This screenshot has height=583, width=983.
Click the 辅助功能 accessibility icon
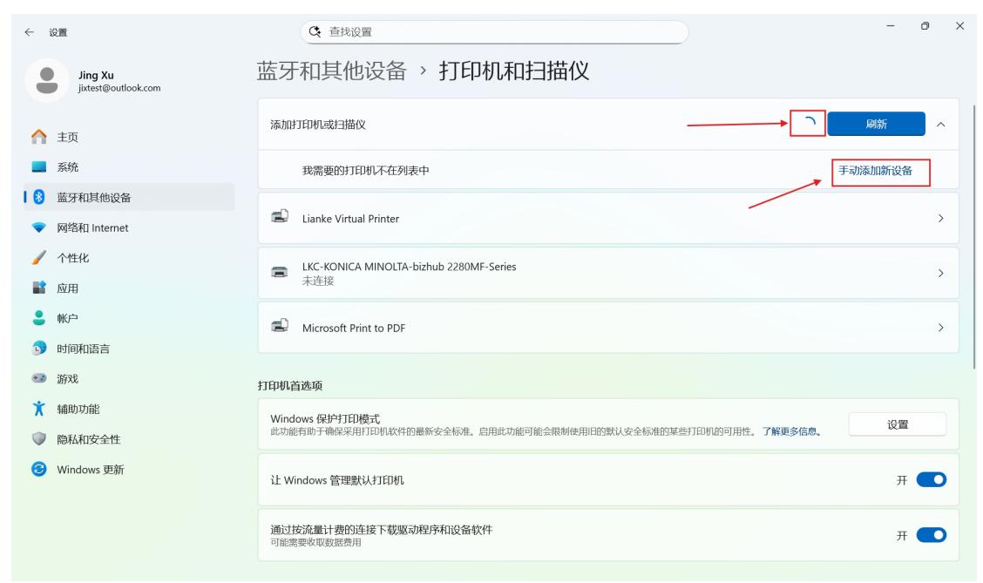[x=39, y=409]
